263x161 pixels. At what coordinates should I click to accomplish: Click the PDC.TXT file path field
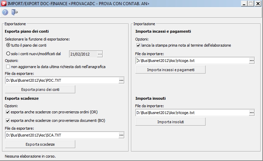pyautogui.click(x=62, y=80)
